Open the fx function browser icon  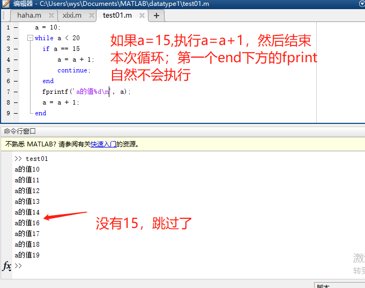click(x=7, y=266)
